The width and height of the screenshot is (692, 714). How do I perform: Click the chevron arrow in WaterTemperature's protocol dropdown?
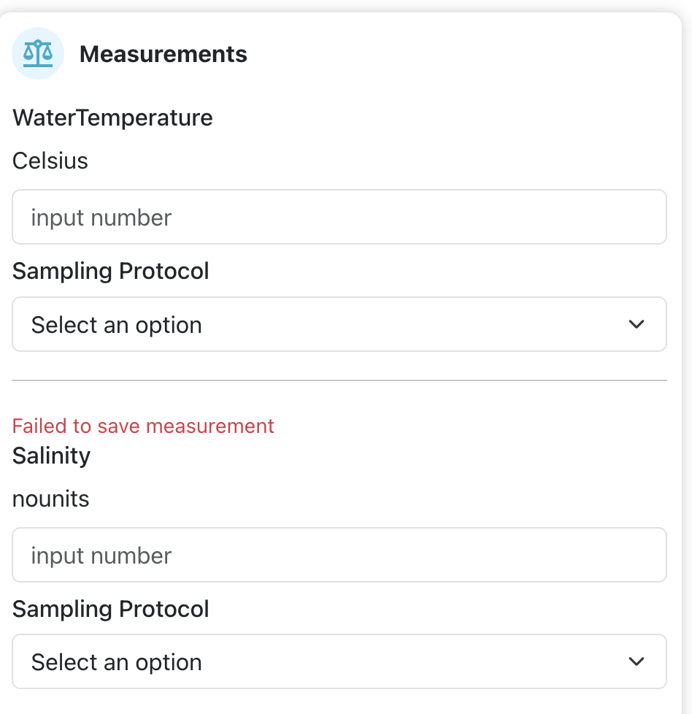click(637, 324)
